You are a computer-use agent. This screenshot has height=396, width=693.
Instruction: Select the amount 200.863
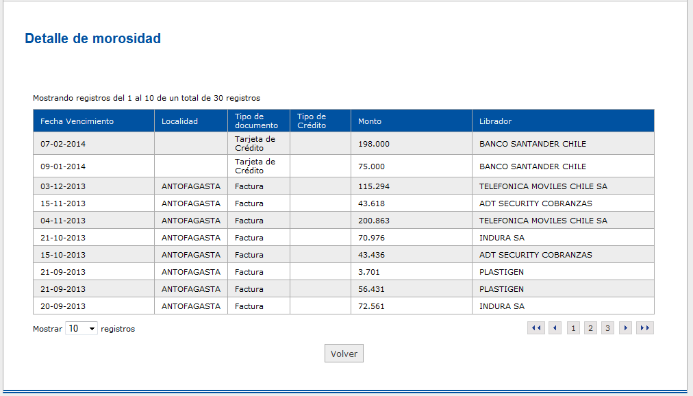point(374,221)
